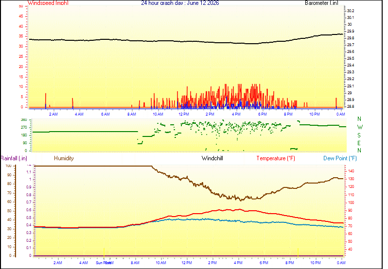388x269 pixels.
Task: Click the "Dew Point (°F)" legend label
Action: tap(340, 158)
